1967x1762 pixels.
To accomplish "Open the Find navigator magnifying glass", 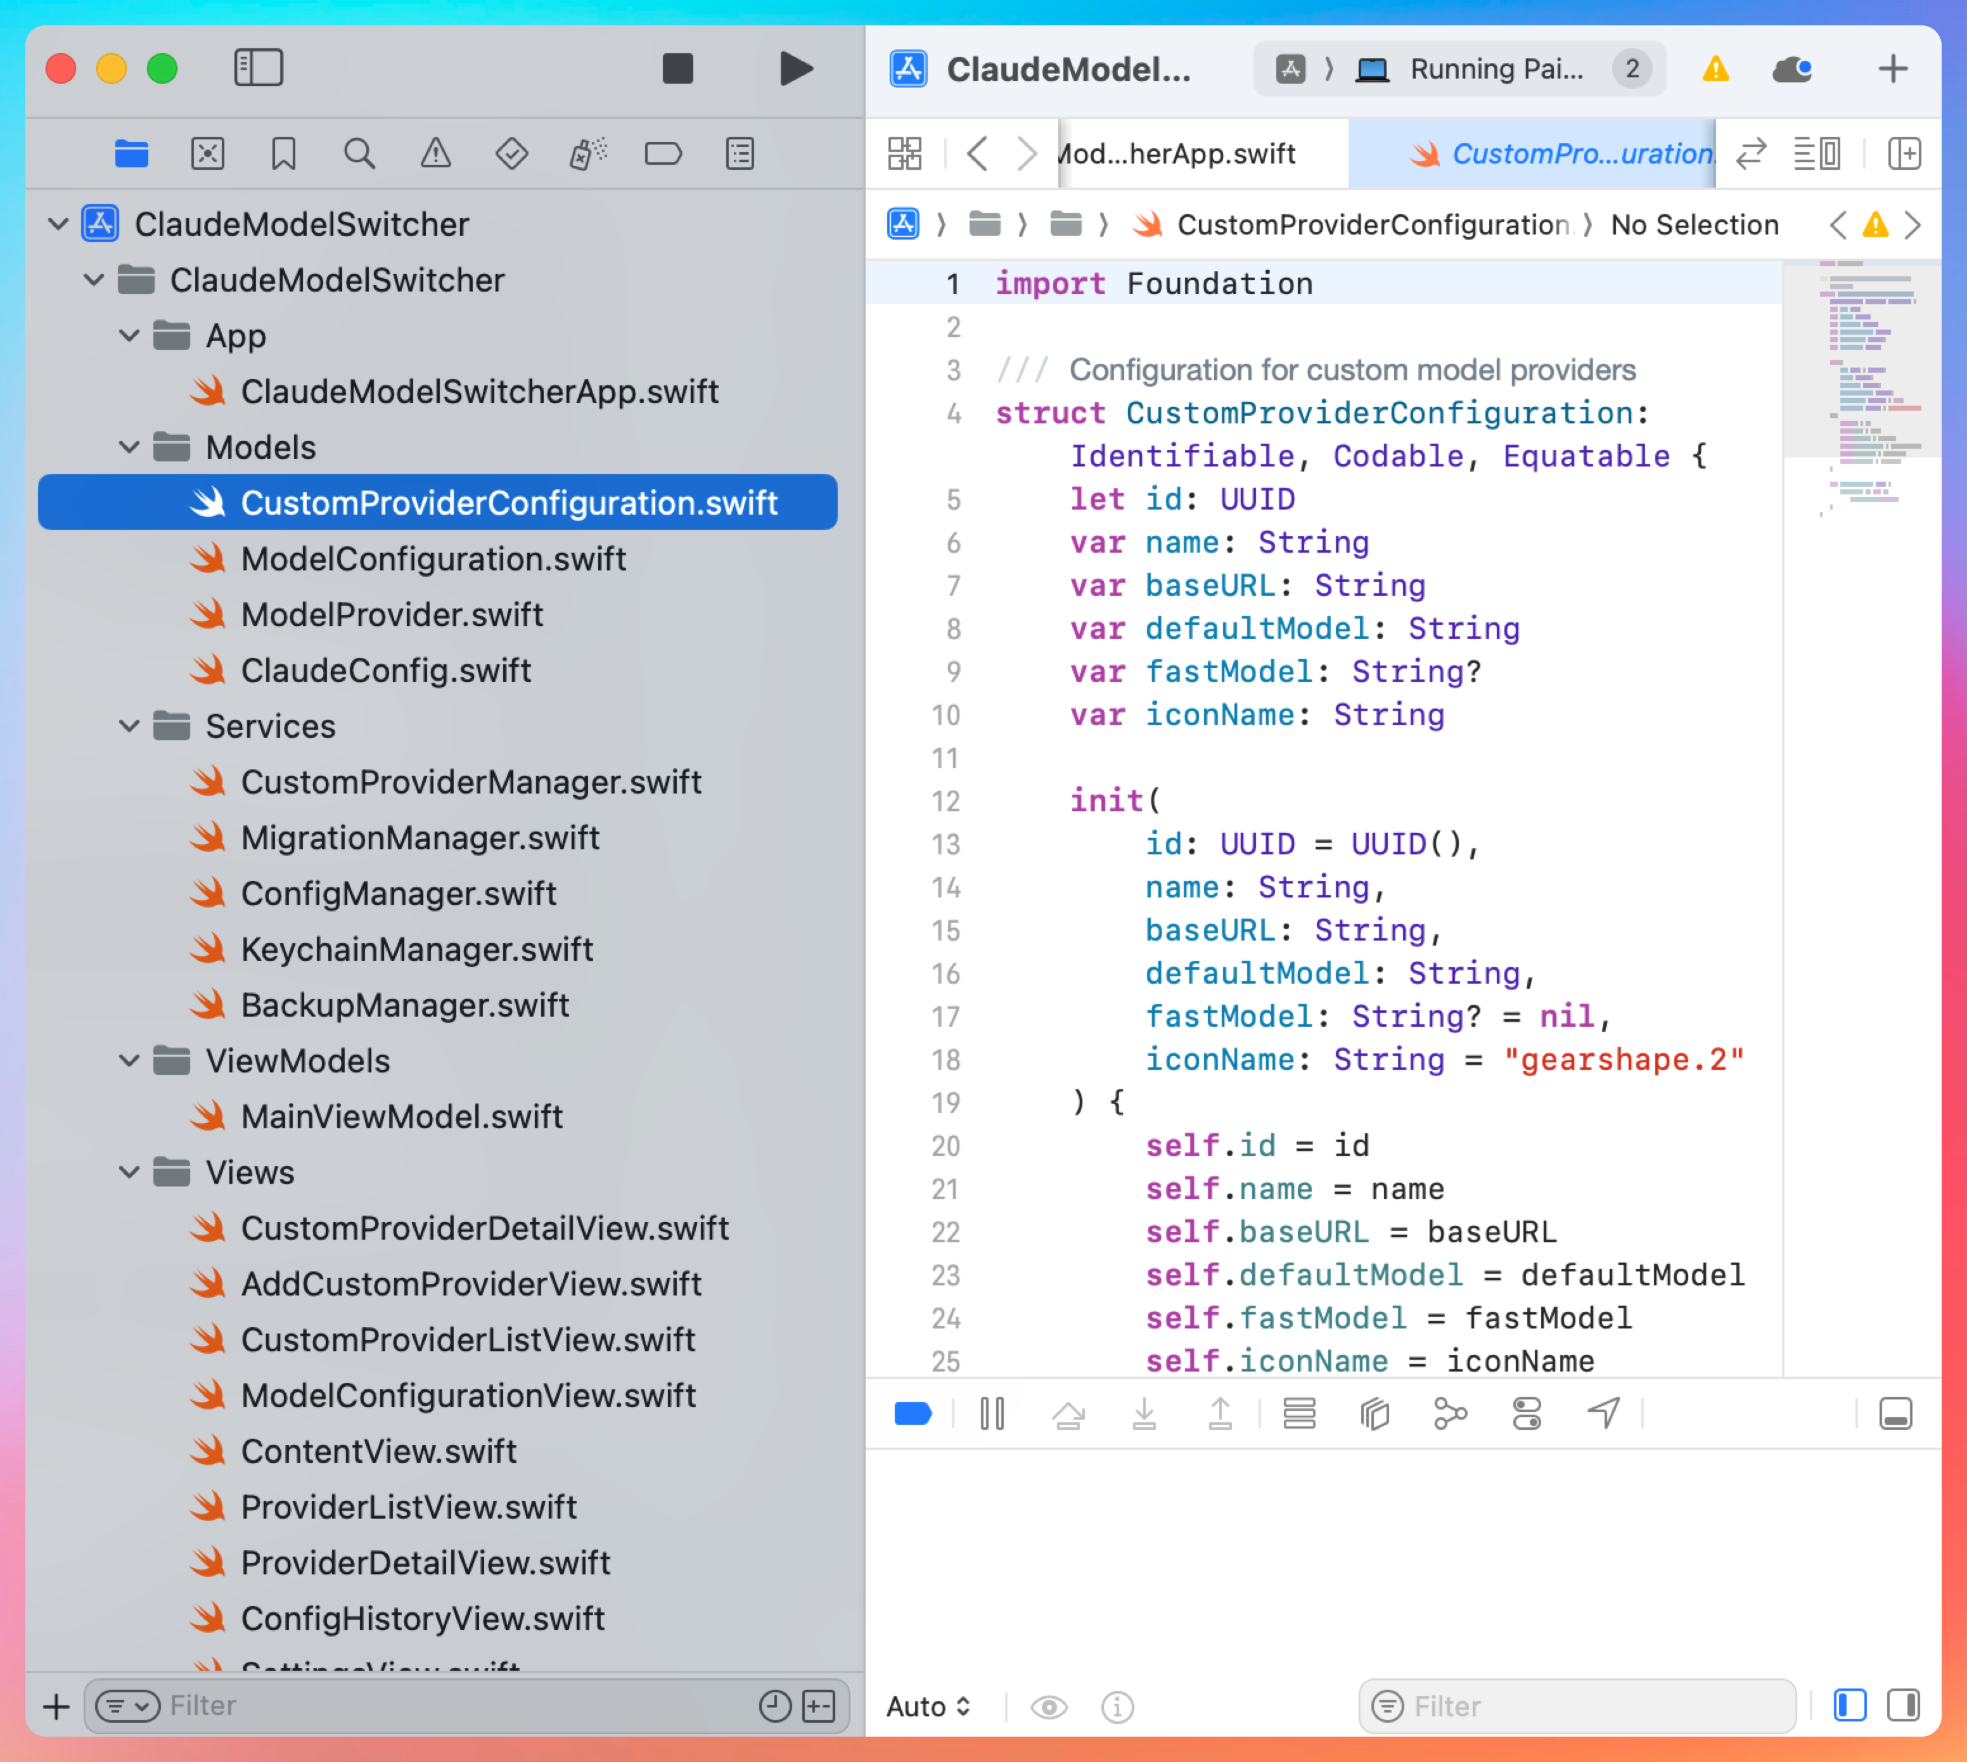I will [359, 154].
